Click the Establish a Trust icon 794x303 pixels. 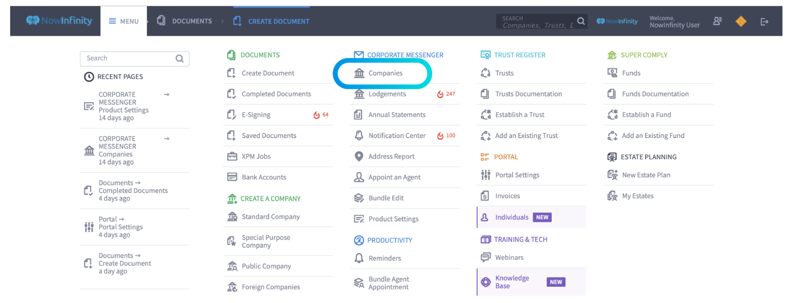tap(485, 115)
